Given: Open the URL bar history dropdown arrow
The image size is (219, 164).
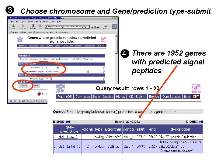Looking at the screenshot, I should [x=89, y=27].
